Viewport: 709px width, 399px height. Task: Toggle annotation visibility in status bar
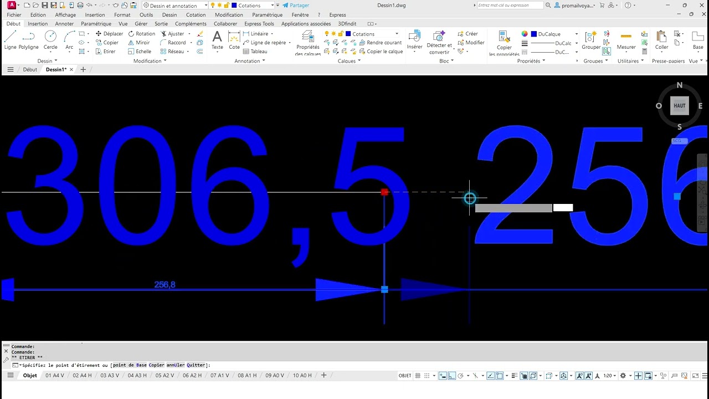(579, 376)
